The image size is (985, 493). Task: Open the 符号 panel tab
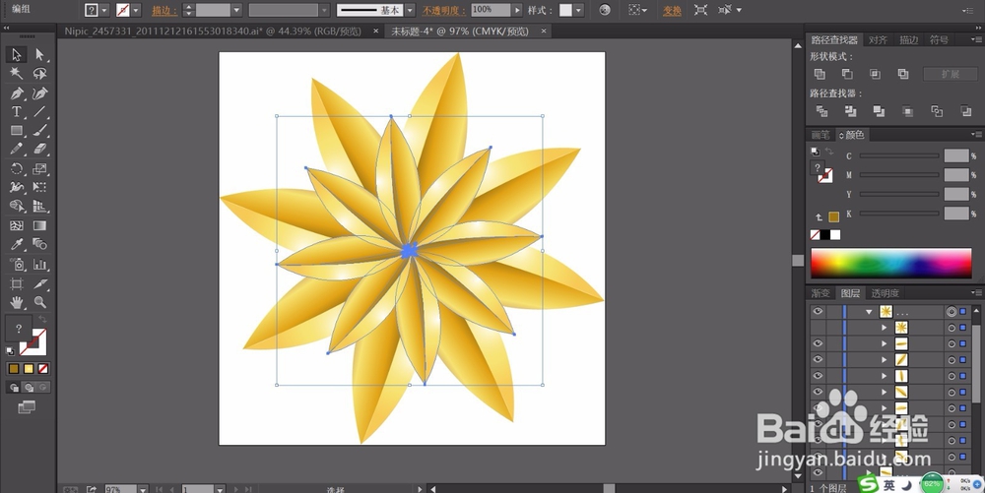[939, 39]
